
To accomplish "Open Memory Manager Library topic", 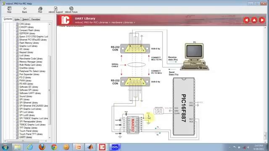I will (x=31, y=62).
